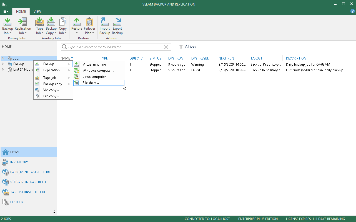
Task: Expand the Backups tree node arrow
Action: click(3, 64)
